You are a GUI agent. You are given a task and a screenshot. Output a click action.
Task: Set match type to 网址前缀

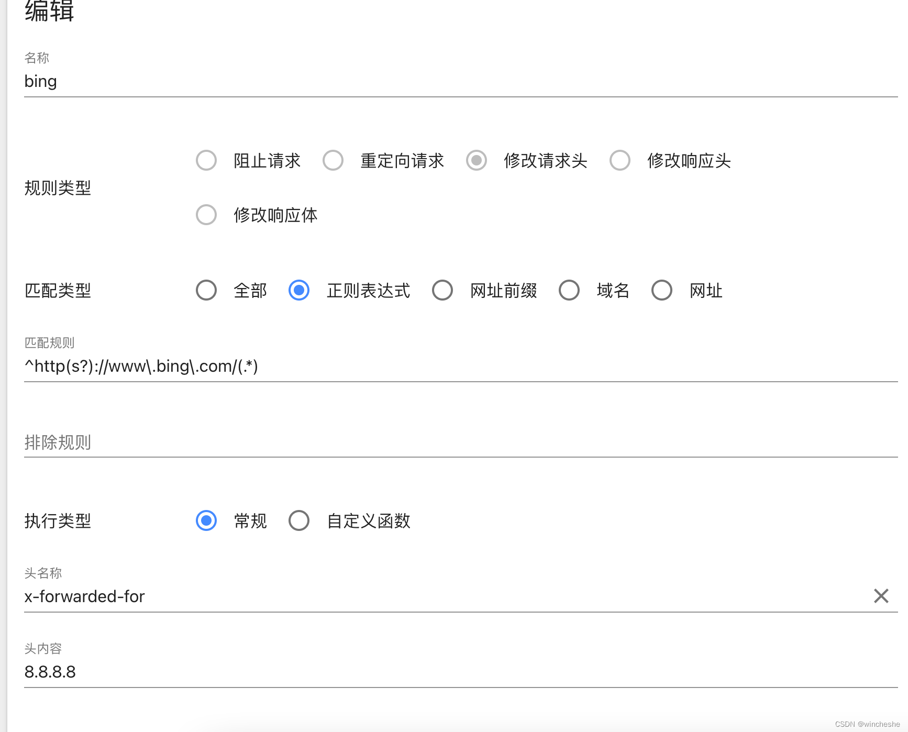[x=442, y=290]
